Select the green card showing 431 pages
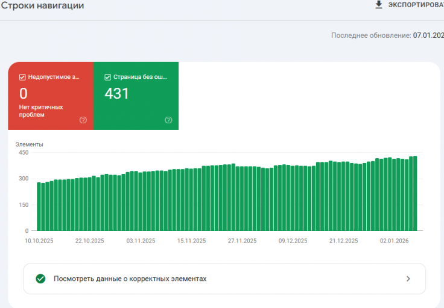The image size is (444, 308). click(136, 96)
